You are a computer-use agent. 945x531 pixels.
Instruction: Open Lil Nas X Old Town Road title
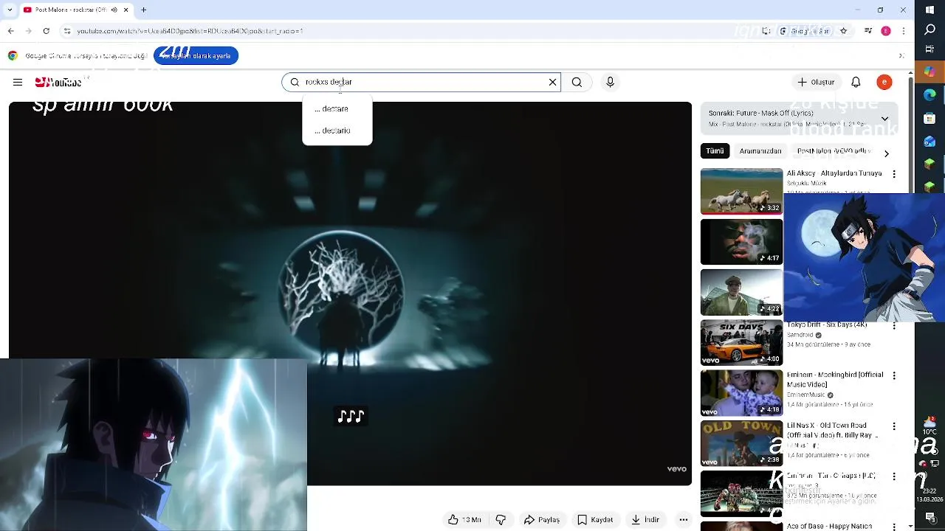[x=832, y=430]
